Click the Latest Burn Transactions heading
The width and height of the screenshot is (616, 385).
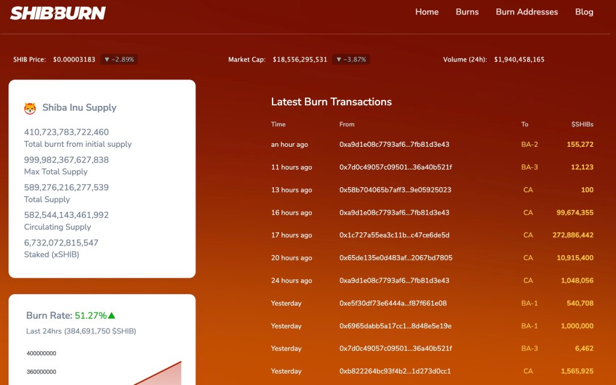[x=331, y=102]
